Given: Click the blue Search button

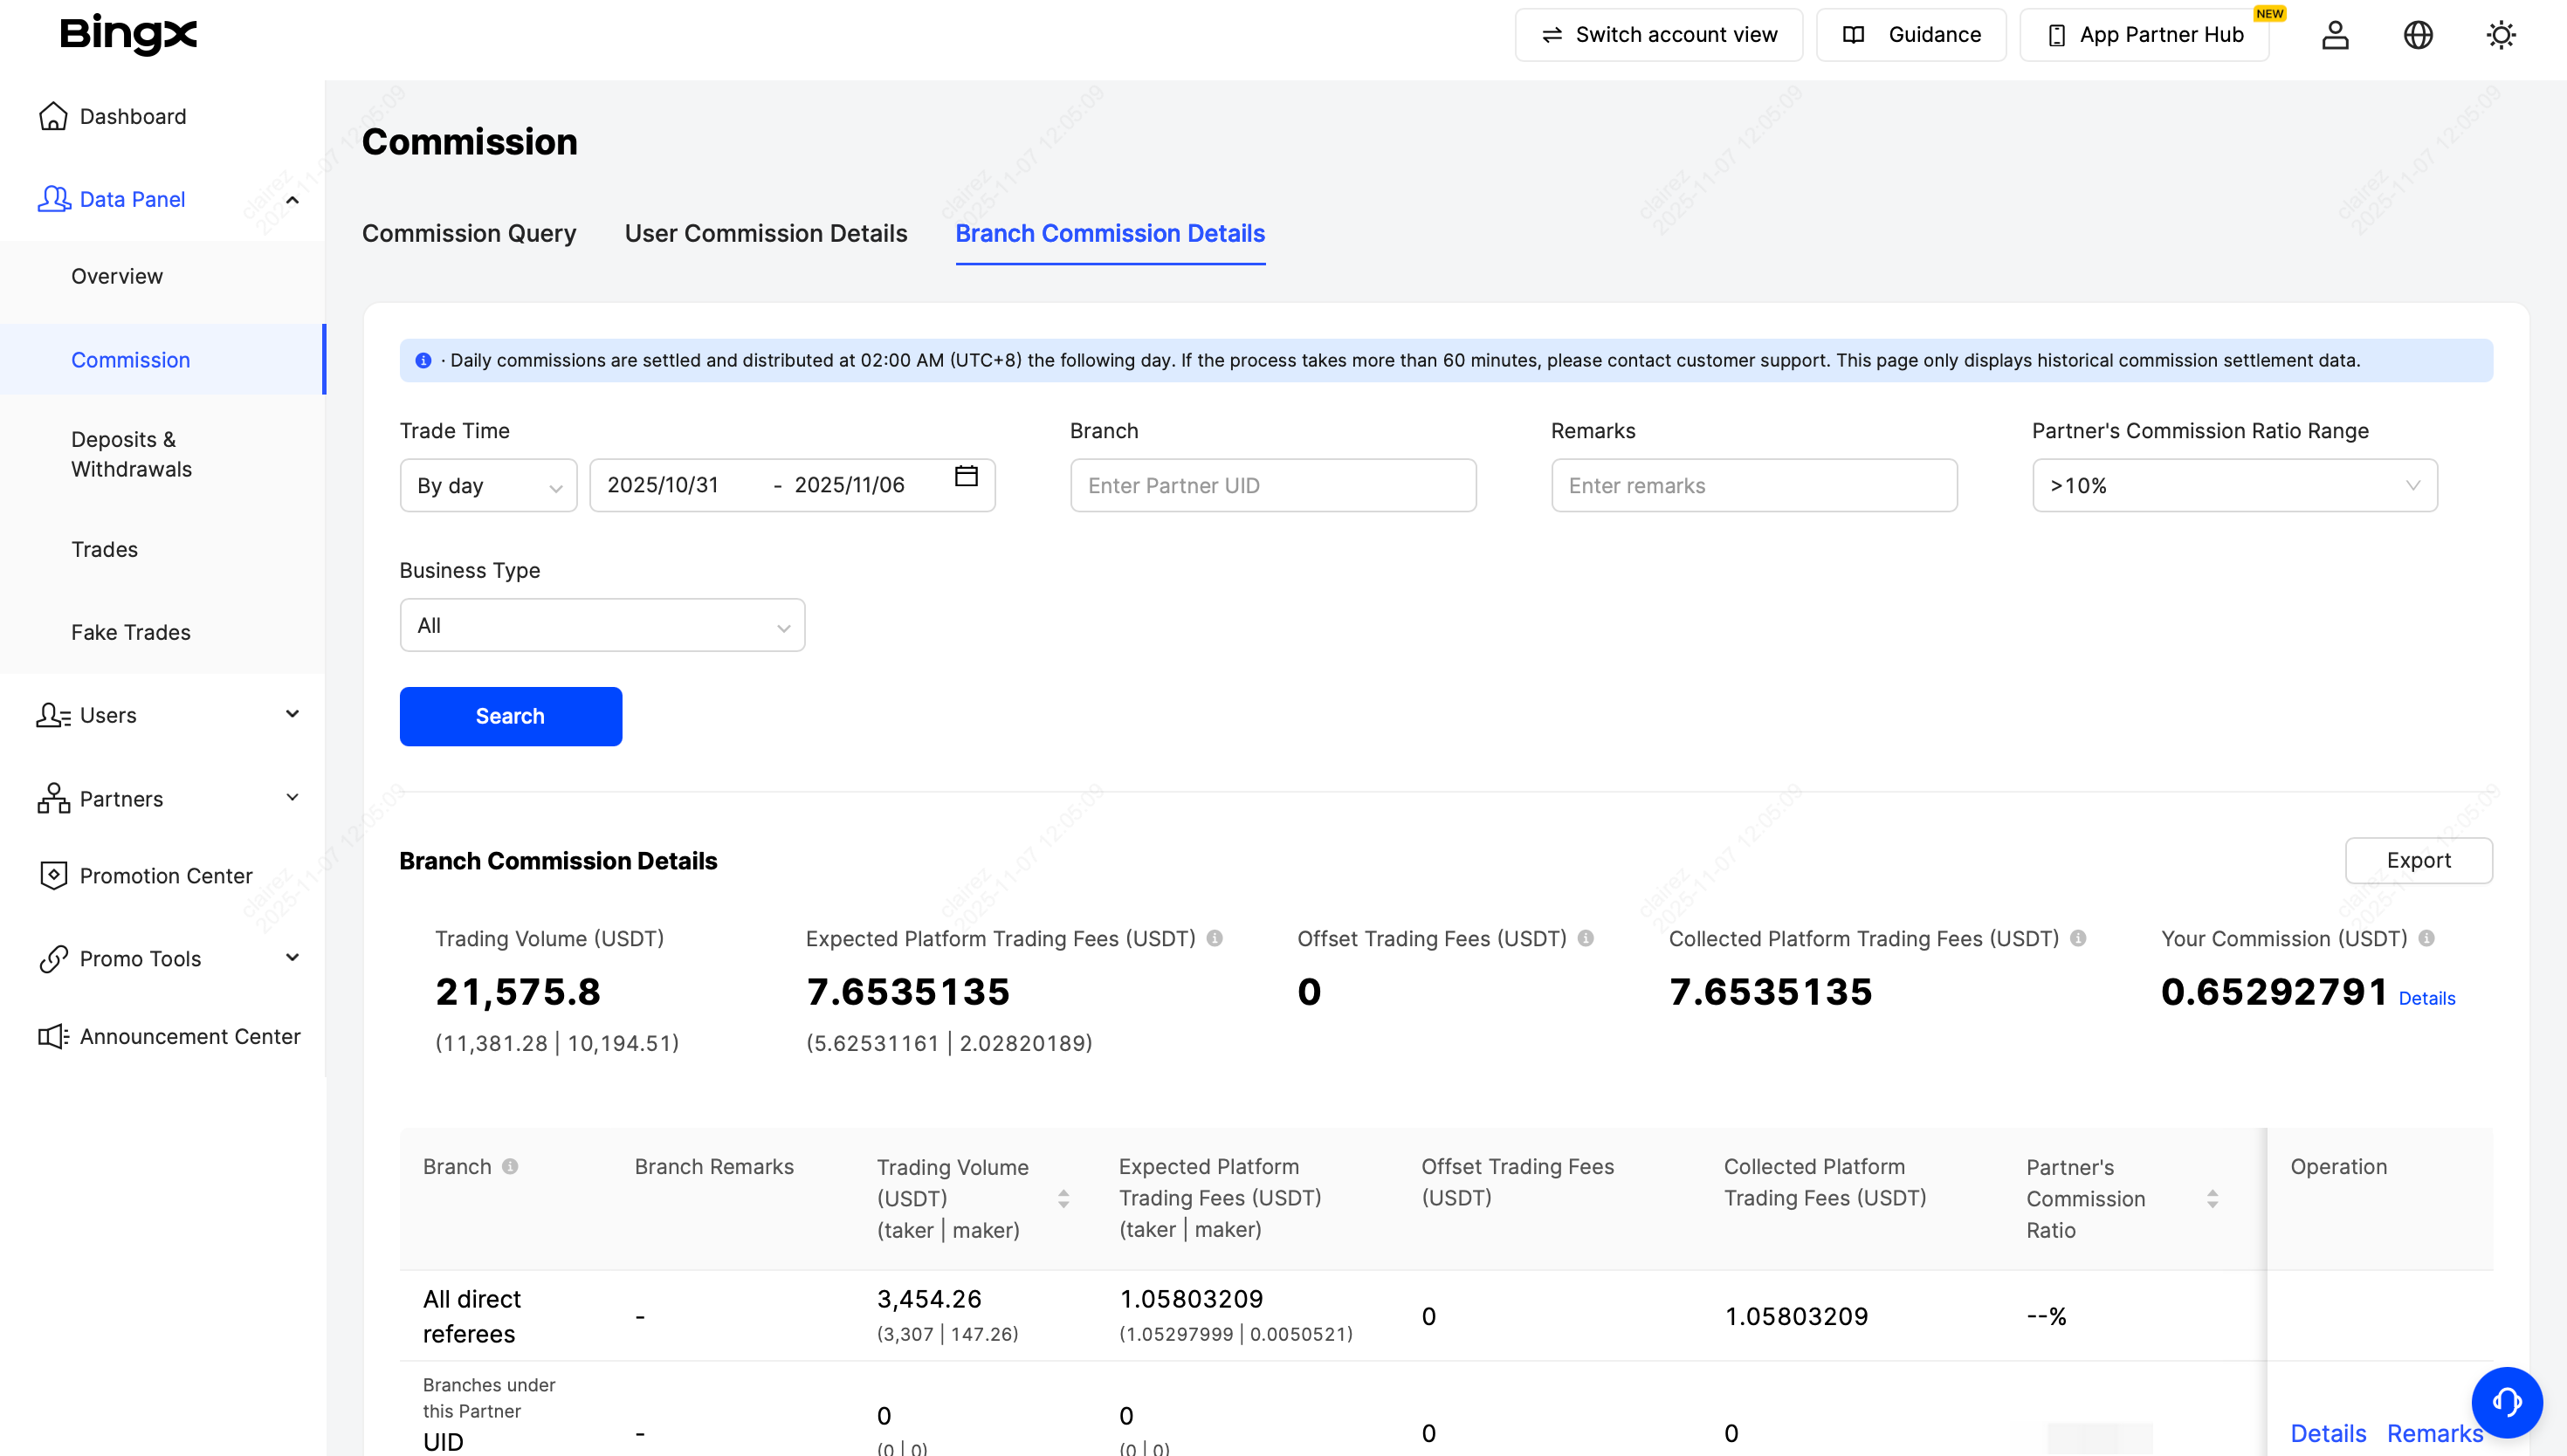Looking at the screenshot, I should coord(510,716).
